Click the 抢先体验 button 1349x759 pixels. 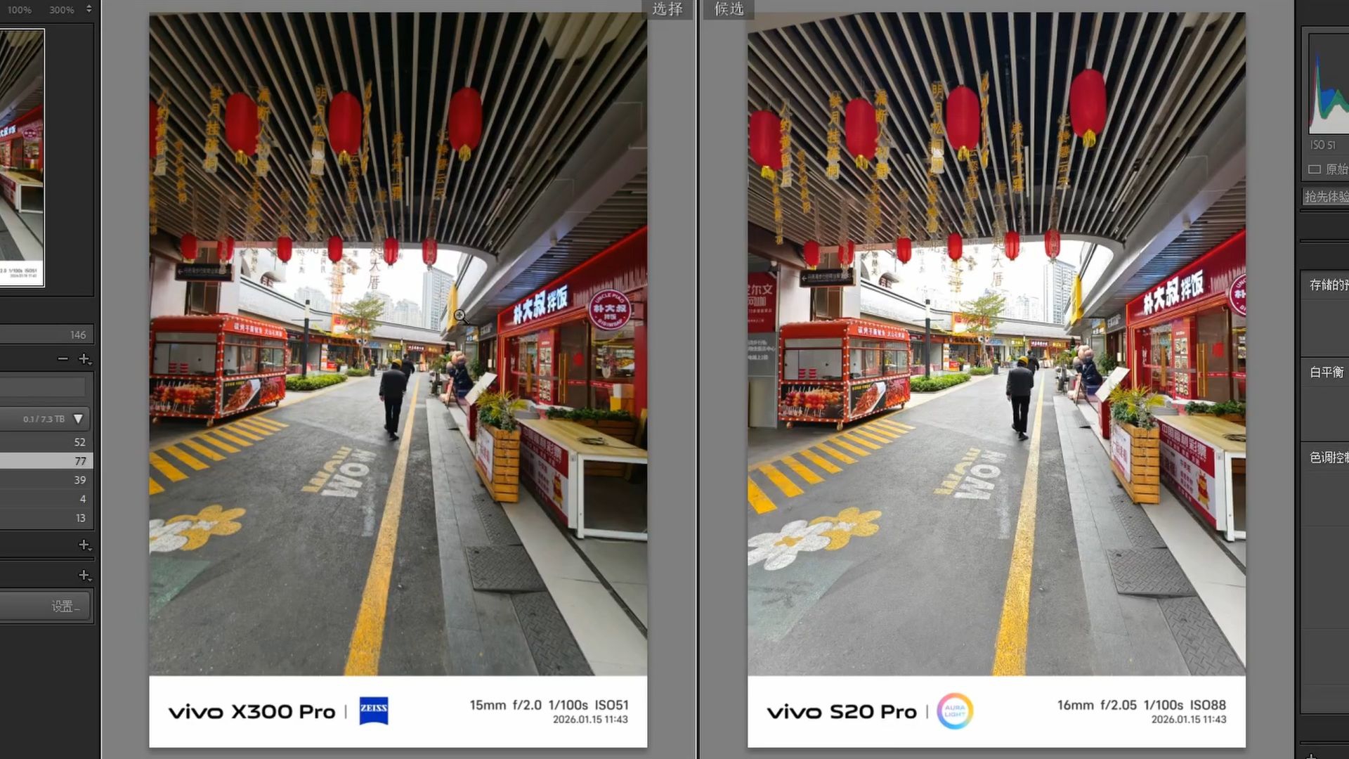pyautogui.click(x=1327, y=197)
